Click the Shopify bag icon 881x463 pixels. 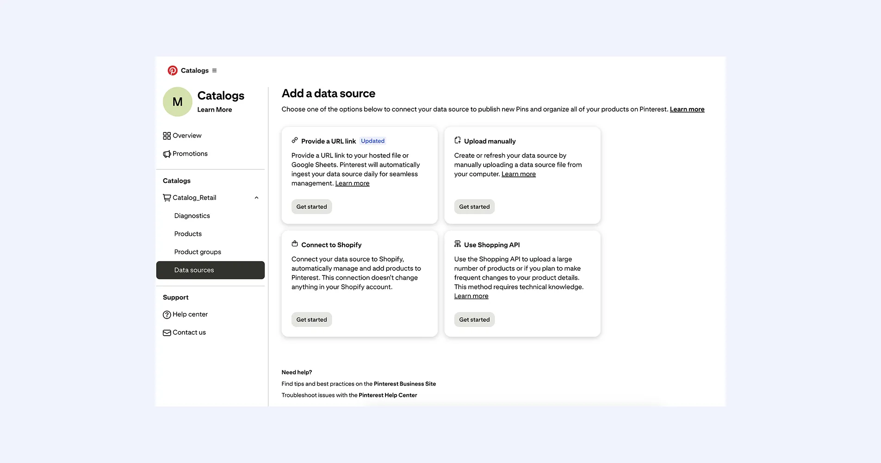click(295, 244)
